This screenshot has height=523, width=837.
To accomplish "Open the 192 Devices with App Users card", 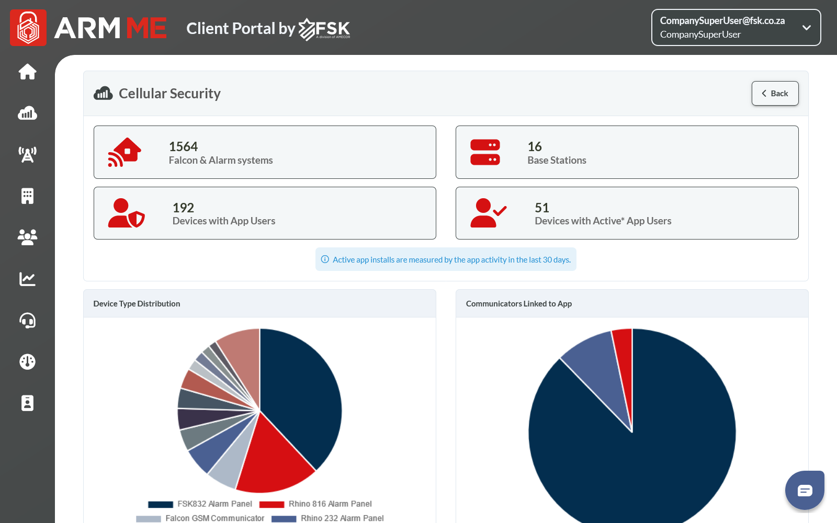I will pyautogui.click(x=265, y=213).
